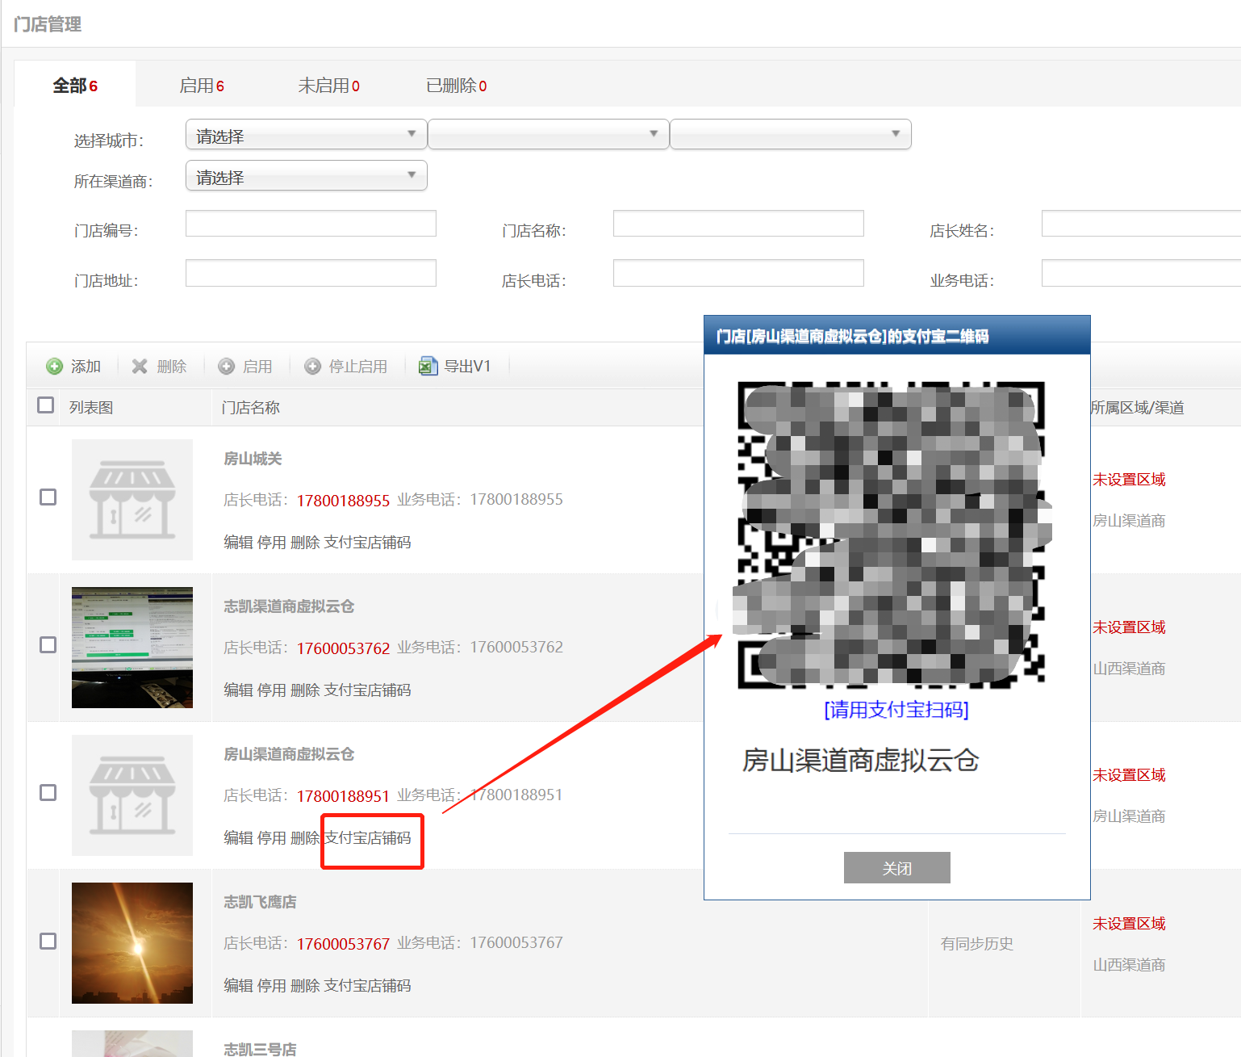Click the 门店地址 input field
This screenshot has height=1057, width=1241.
[311, 273]
